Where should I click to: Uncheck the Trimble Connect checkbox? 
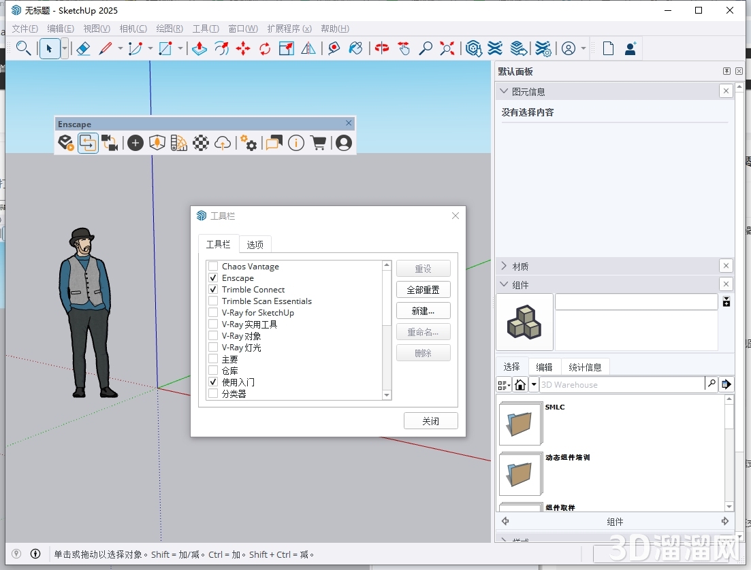point(213,289)
